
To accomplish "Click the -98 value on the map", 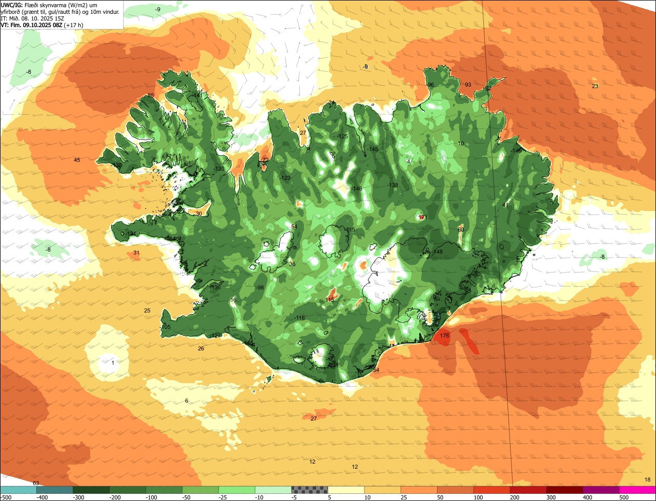I will click(260, 287).
